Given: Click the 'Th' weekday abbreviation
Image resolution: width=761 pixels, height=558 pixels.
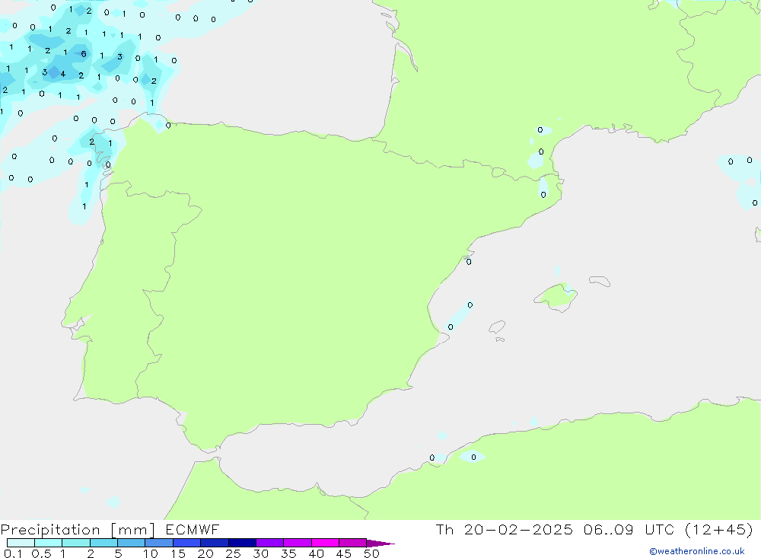Looking at the screenshot, I should tap(444, 529).
